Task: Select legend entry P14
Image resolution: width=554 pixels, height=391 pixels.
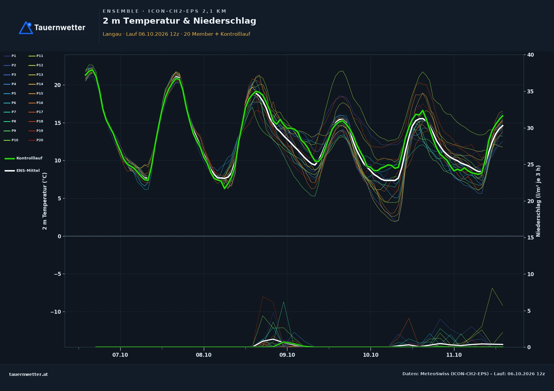Action: (36, 84)
